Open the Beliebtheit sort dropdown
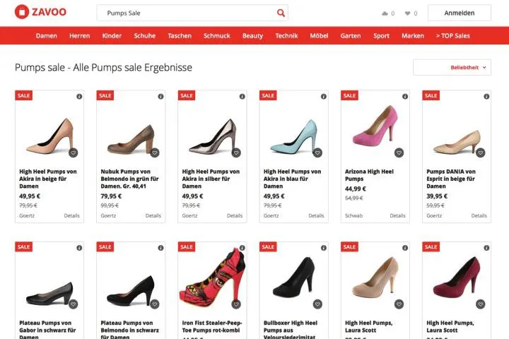 point(452,68)
